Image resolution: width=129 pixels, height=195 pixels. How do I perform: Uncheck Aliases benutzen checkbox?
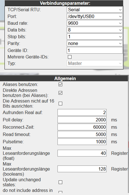point(60,85)
